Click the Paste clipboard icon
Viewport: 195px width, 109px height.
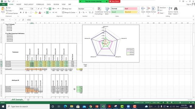[3, 9]
